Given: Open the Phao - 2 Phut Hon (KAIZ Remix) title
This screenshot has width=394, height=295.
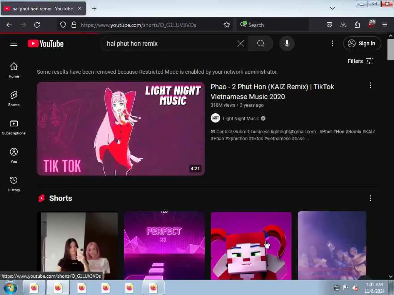Looking at the screenshot, I should pos(272,91).
